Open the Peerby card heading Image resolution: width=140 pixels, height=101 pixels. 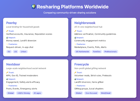11,23
